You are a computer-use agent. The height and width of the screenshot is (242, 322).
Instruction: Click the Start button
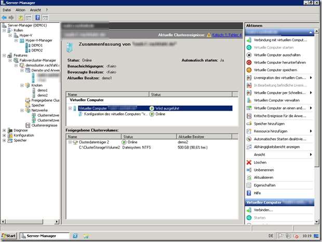9,236
